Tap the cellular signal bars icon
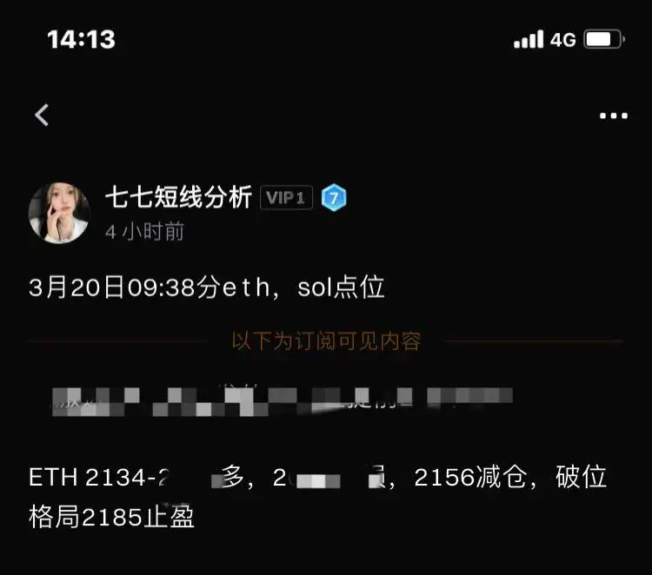This screenshot has width=652, height=575. click(529, 39)
